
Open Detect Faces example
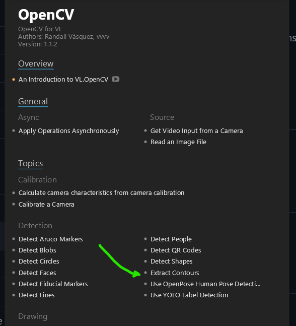point(37,273)
